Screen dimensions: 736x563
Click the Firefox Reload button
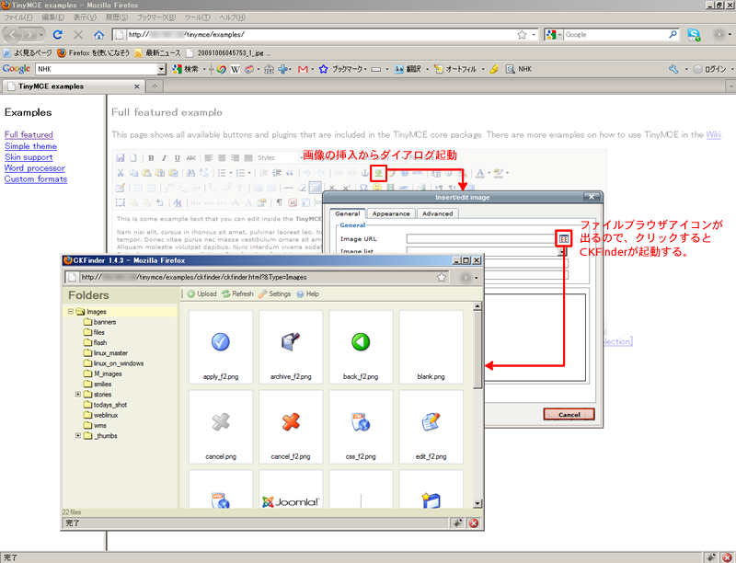tap(57, 34)
